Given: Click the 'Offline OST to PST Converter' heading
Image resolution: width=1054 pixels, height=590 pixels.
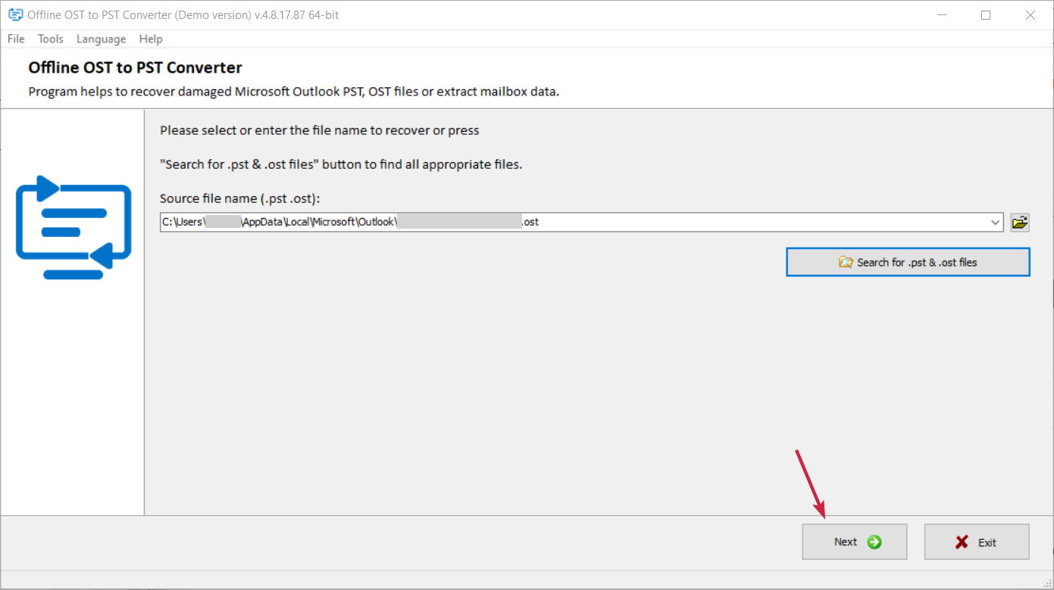Looking at the screenshot, I should (136, 67).
